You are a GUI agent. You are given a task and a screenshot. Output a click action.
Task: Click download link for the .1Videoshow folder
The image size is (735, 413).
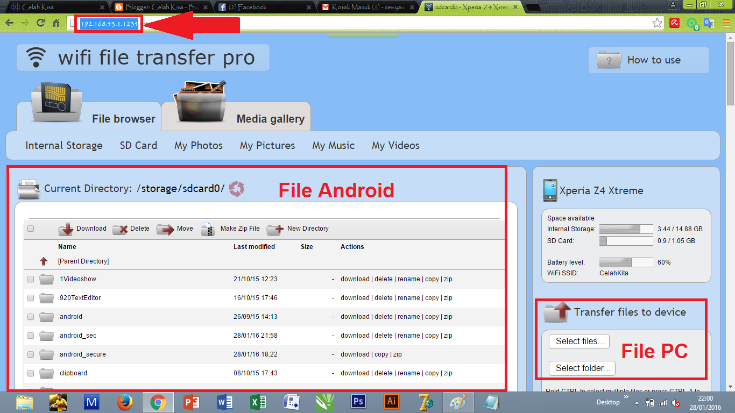[355, 279]
